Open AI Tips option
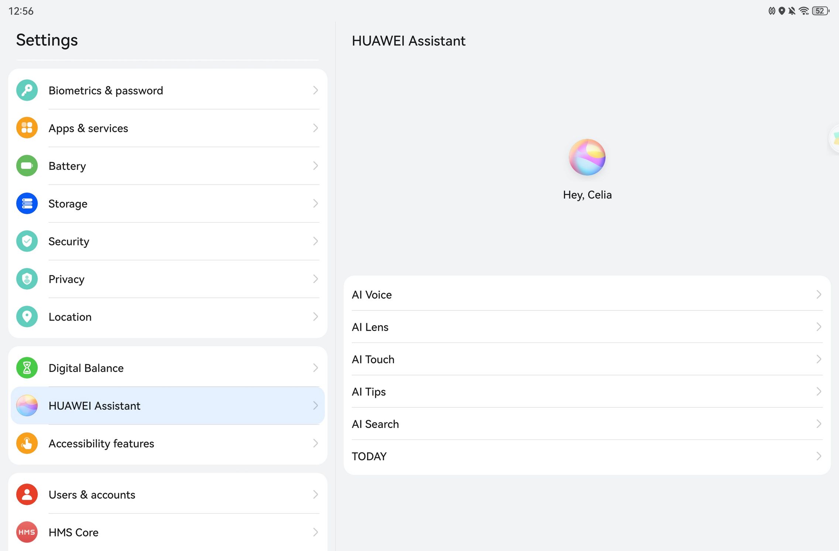This screenshot has height=551, width=839. tap(586, 392)
